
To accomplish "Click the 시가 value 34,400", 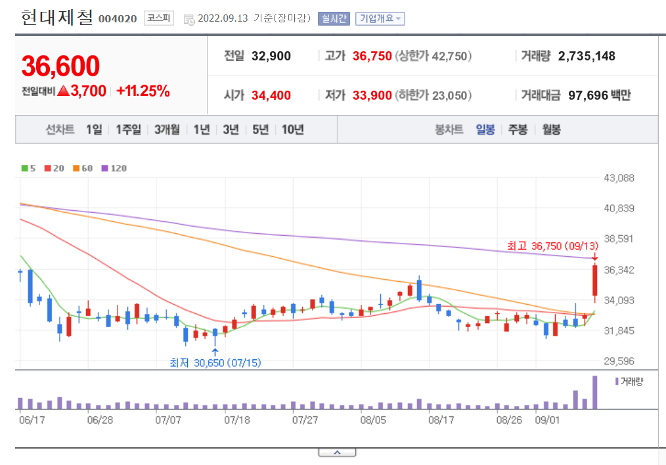I will click(271, 95).
